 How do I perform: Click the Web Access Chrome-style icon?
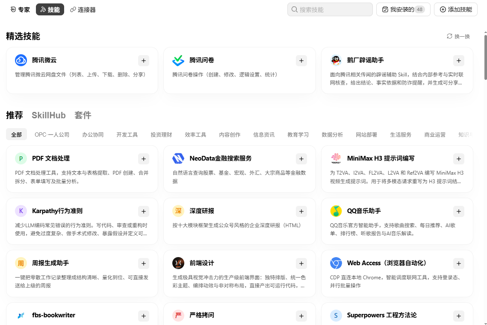point(336,263)
